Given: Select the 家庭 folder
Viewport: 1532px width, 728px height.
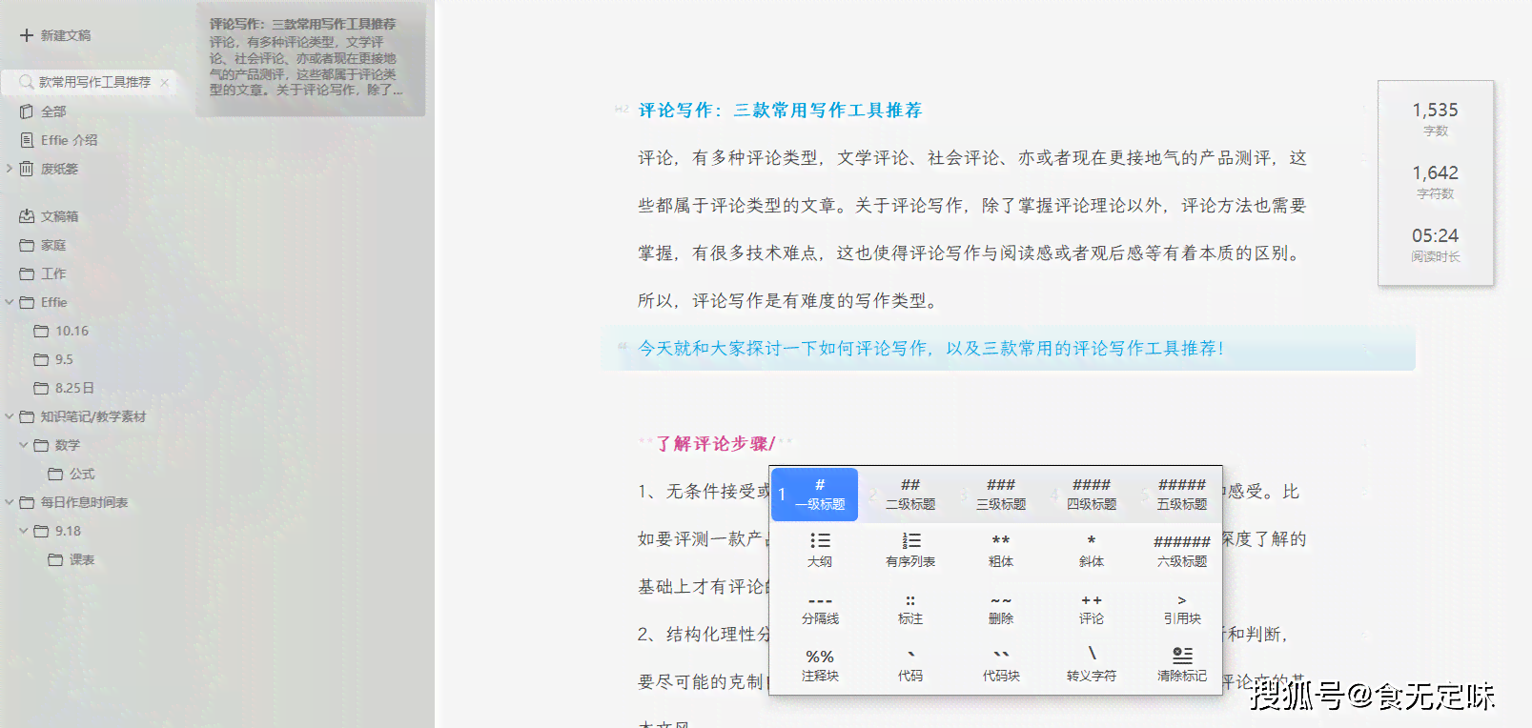Looking at the screenshot, I should [x=53, y=245].
